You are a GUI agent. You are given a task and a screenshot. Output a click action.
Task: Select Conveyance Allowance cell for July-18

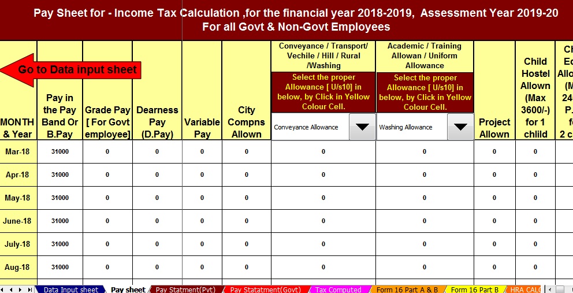(x=323, y=244)
